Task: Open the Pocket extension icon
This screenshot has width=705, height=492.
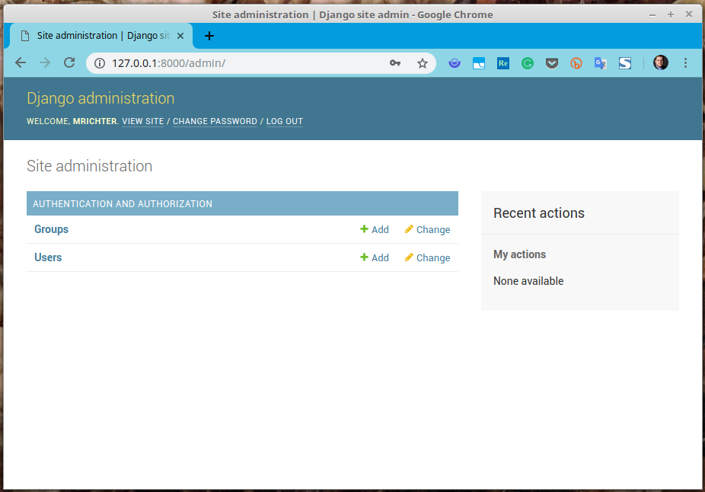Action: tap(552, 63)
